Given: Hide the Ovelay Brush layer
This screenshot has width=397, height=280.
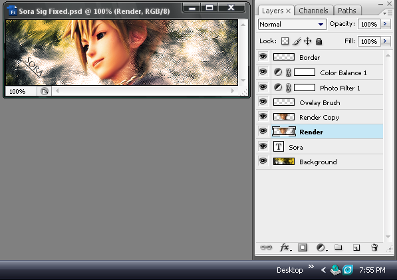Looking at the screenshot, I should pos(263,102).
